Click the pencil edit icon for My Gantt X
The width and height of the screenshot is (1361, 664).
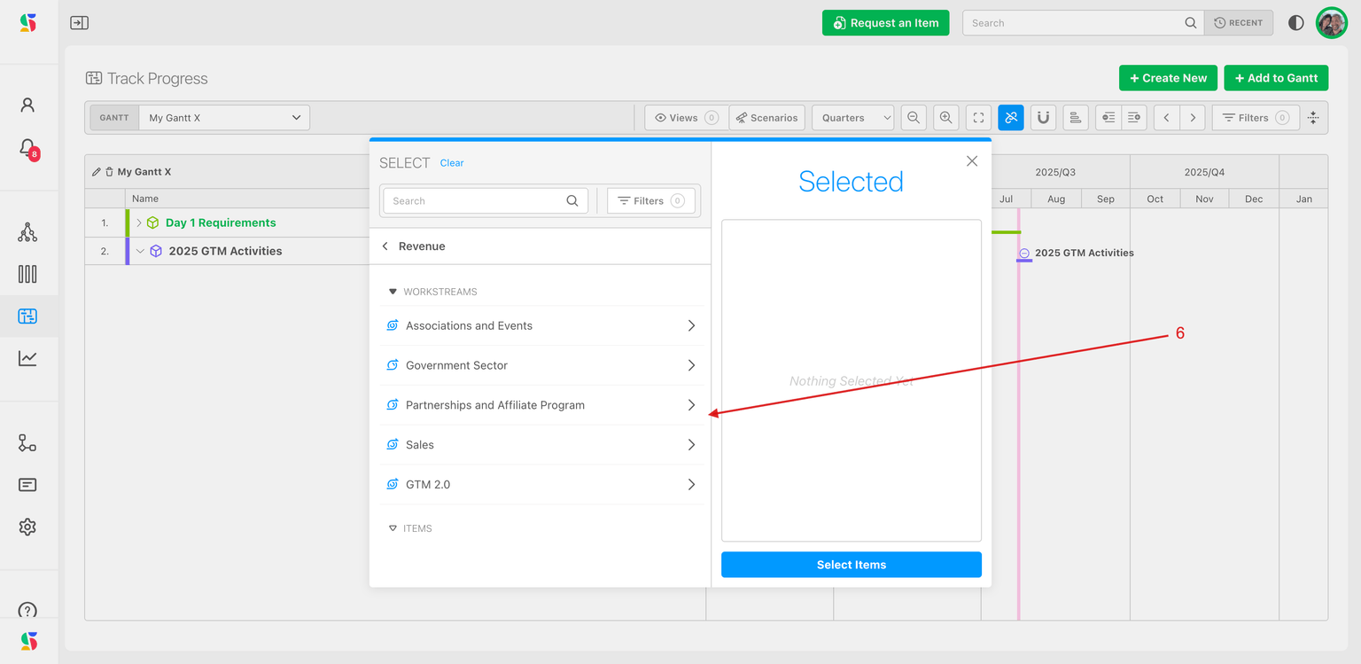coord(97,172)
